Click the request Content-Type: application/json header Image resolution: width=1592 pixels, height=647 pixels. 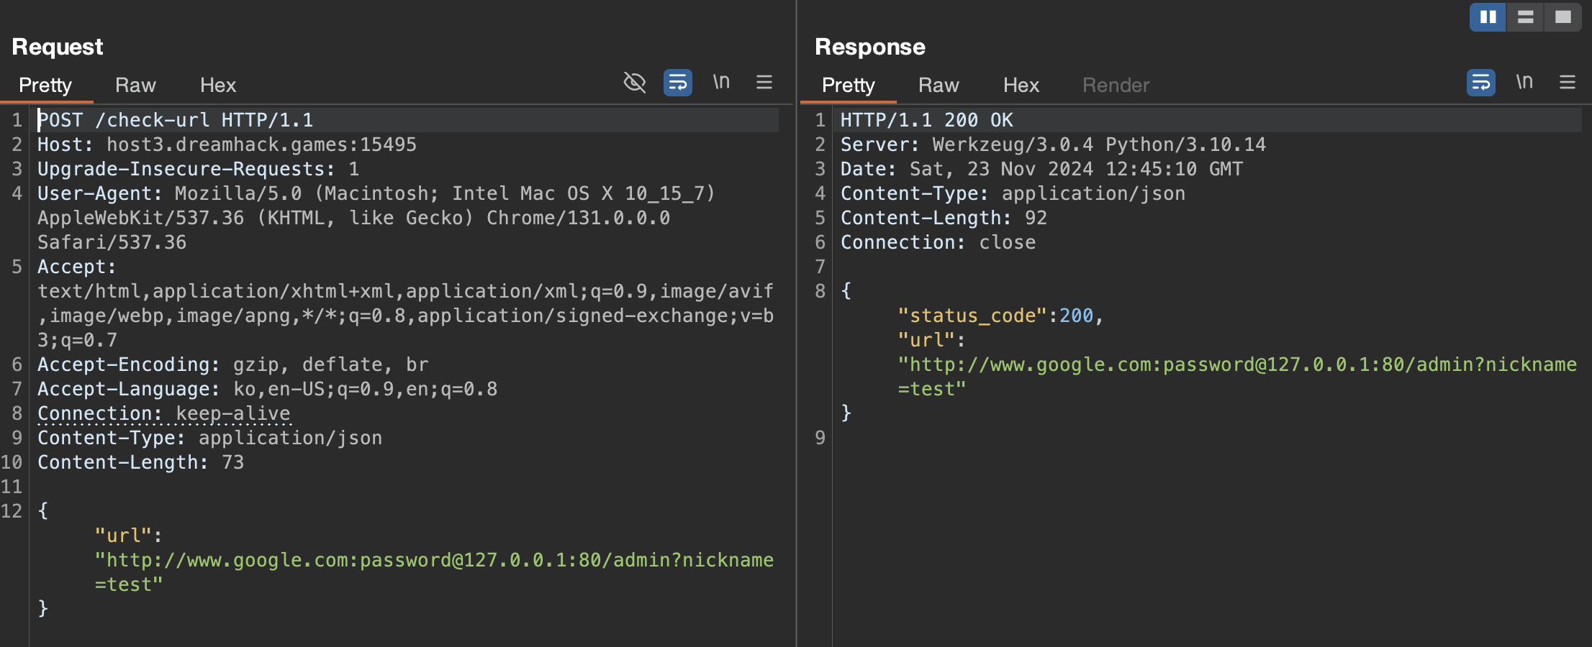click(x=209, y=438)
